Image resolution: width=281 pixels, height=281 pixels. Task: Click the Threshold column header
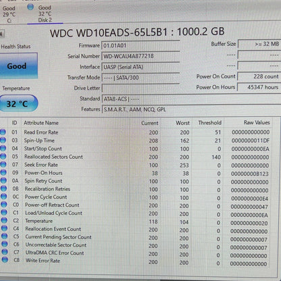point(209,123)
